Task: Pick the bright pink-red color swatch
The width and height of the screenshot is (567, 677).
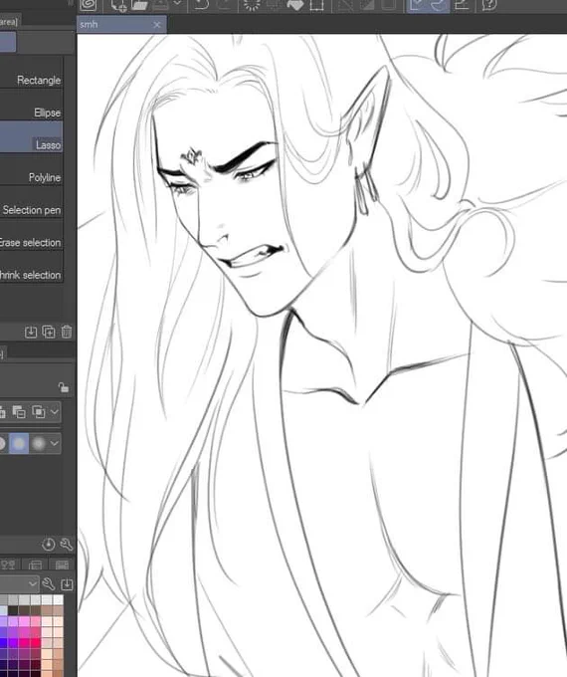Action: (36, 644)
